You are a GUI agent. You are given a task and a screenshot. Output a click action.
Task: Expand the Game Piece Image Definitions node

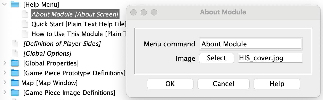point(4,93)
